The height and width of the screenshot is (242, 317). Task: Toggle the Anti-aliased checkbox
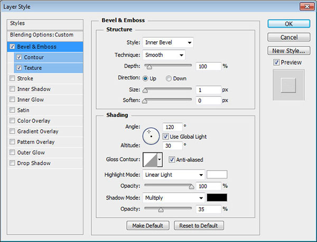tap(172, 159)
